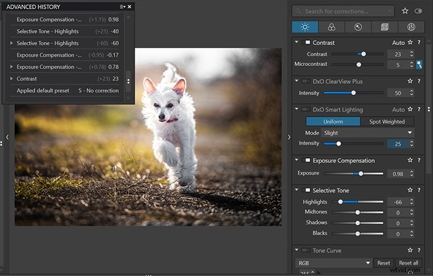433x276 pixels.
Task: Open the Advanced History panel menu icon
Action: pos(122,7)
